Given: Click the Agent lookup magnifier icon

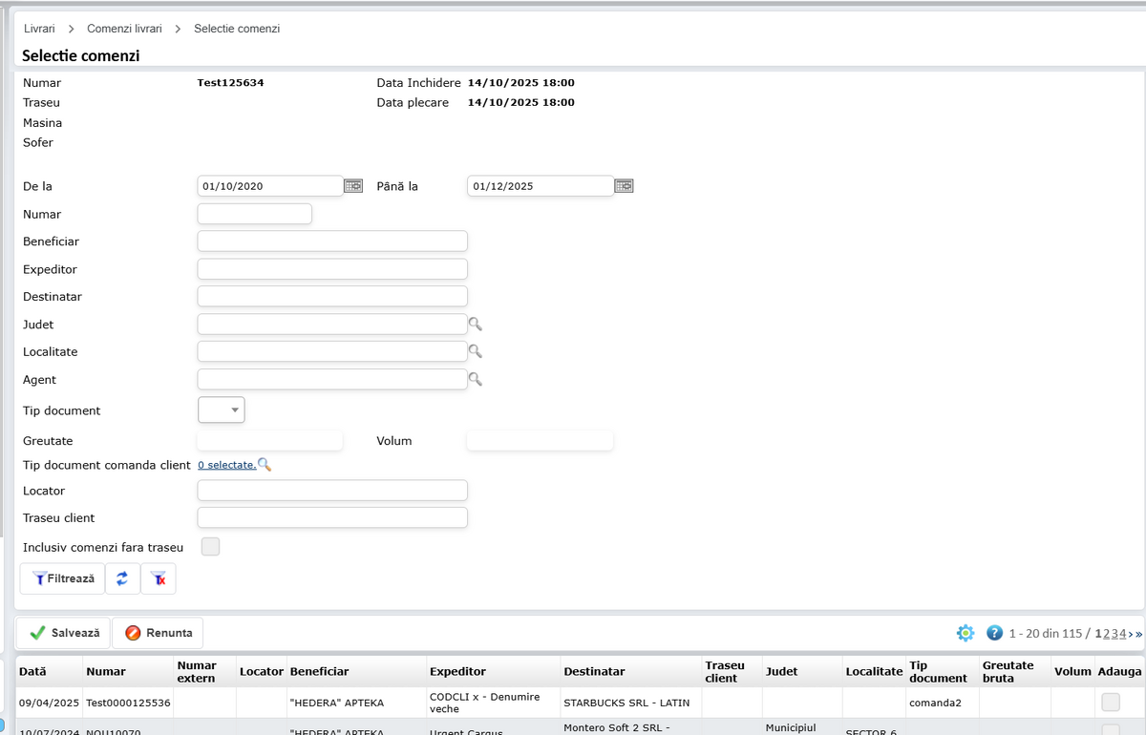Looking at the screenshot, I should pos(476,380).
